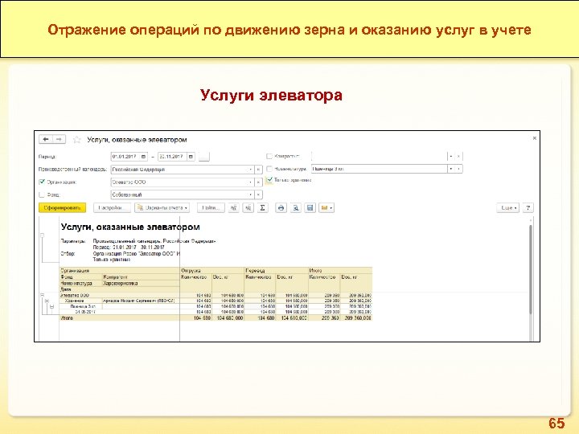Clear the Контрагент field with X

point(458,157)
